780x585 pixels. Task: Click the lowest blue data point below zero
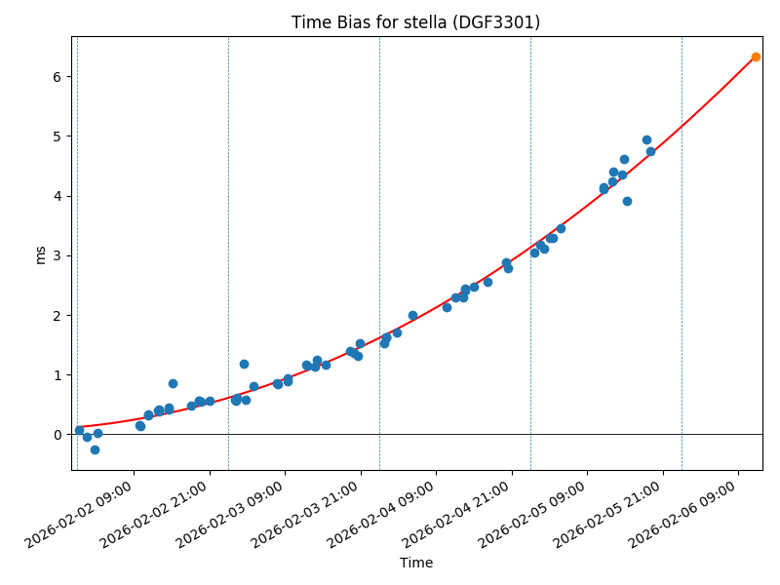coord(95,449)
